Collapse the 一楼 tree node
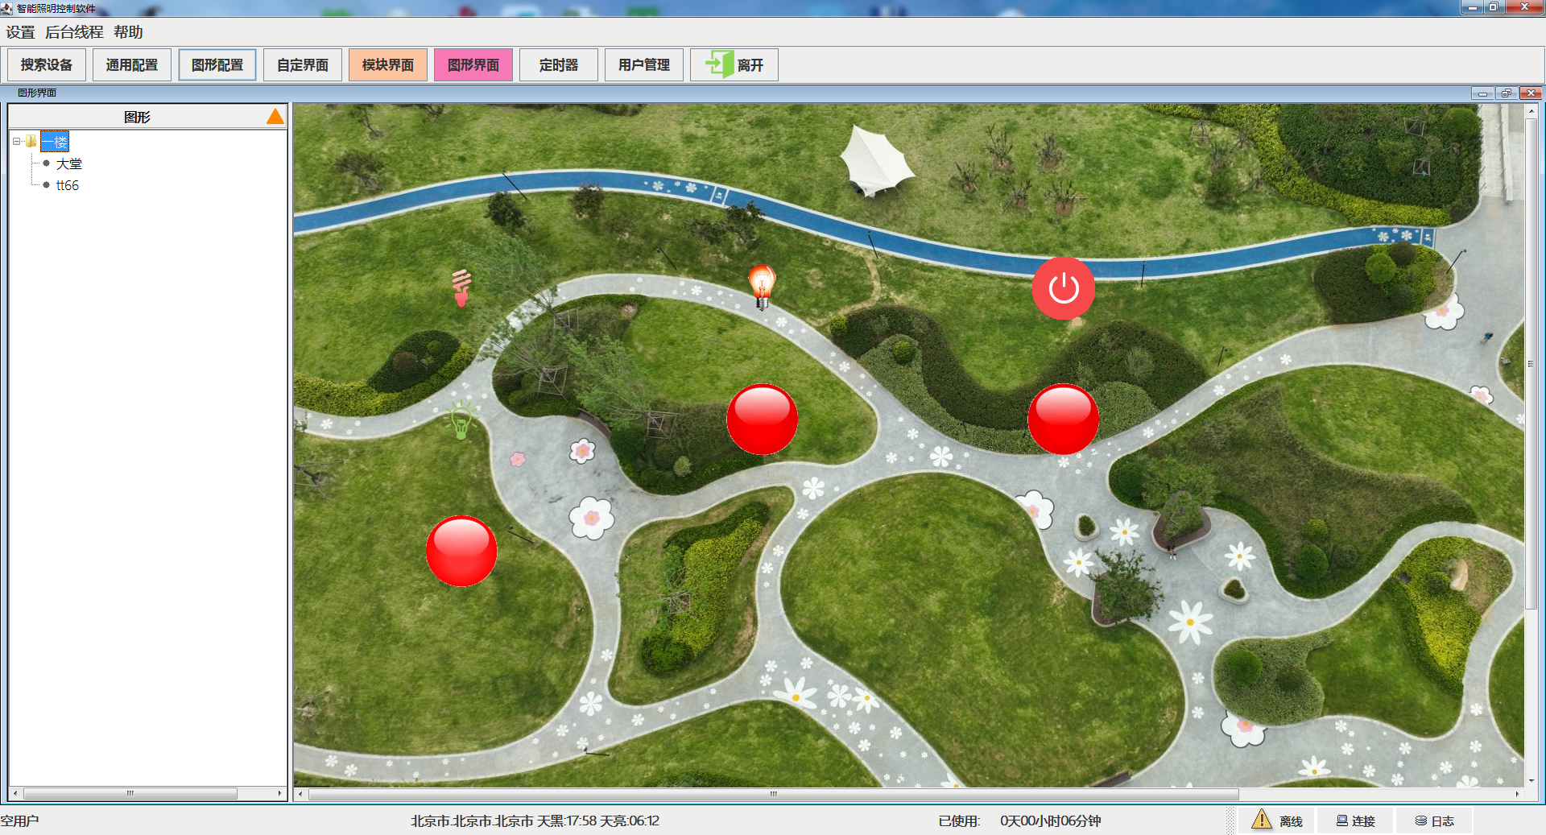This screenshot has width=1546, height=835. pyautogui.click(x=17, y=142)
